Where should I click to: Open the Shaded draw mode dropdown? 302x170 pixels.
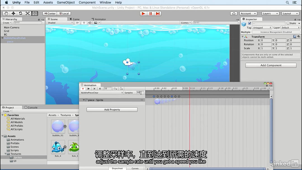point(60,23)
